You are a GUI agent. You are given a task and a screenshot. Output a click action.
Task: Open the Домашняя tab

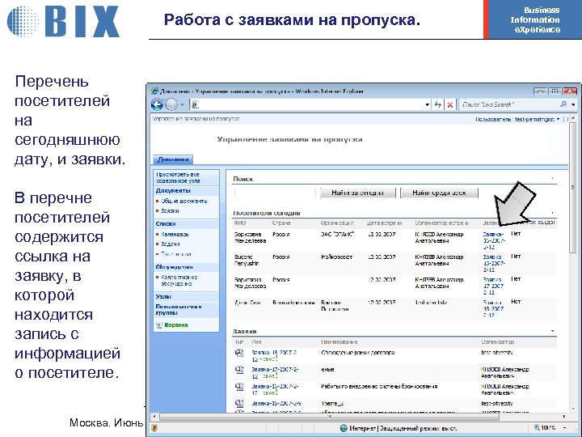(x=173, y=159)
